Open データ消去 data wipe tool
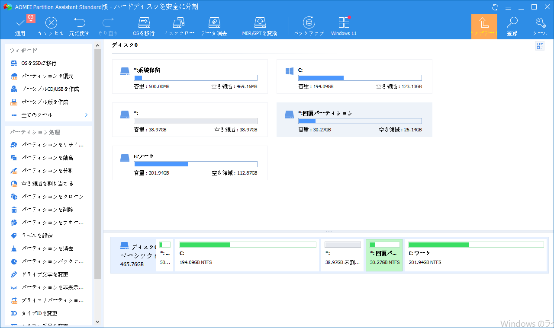Image resolution: width=554 pixels, height=328 pixels. pyautogui.click(x=214, y=27)
